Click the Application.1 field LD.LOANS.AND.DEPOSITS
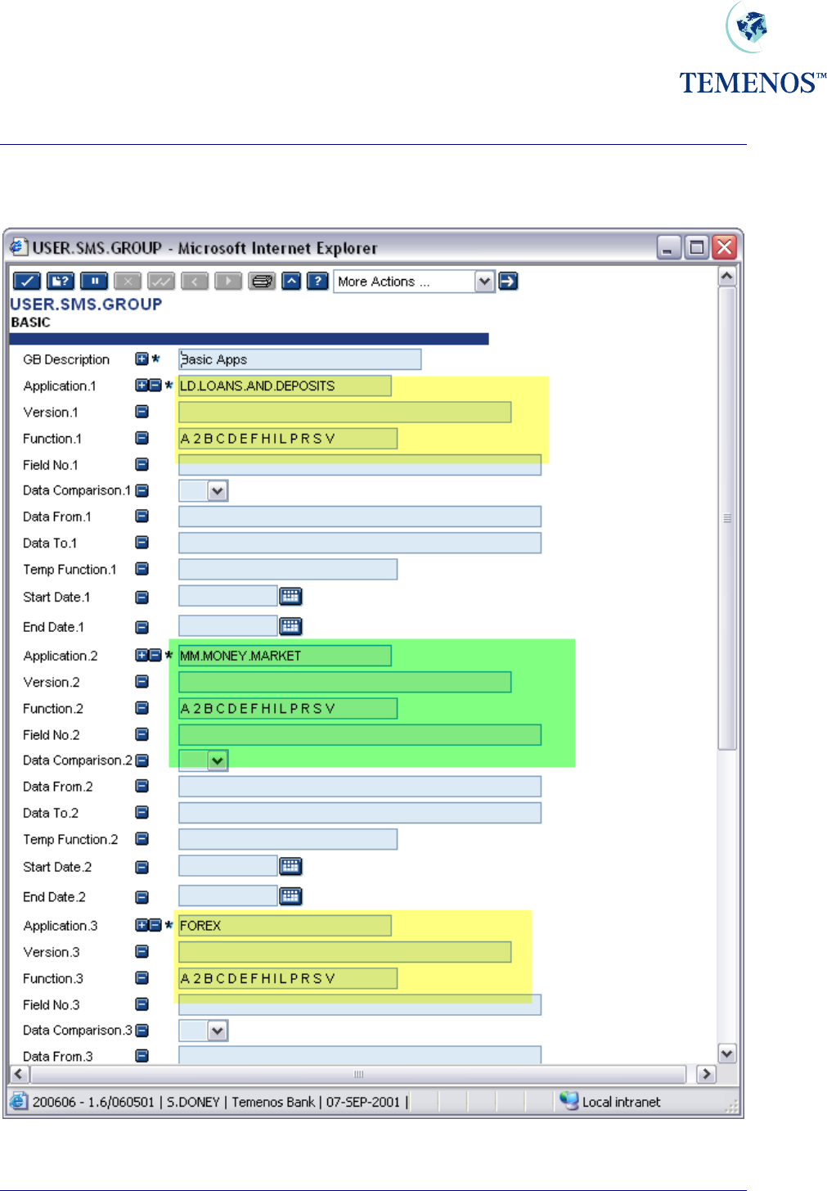 [285, 386]
